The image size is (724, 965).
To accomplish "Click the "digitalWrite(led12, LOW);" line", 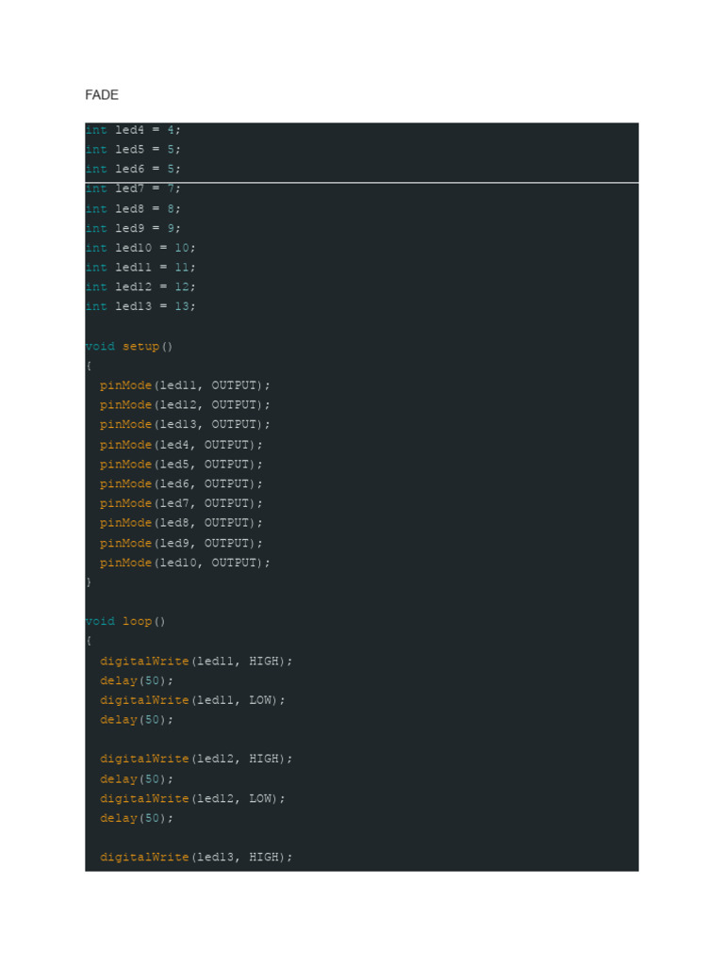I will pyautogui.click(x=192, y=798).
